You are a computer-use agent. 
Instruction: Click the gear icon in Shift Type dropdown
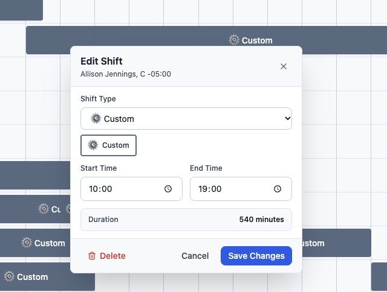96,119
